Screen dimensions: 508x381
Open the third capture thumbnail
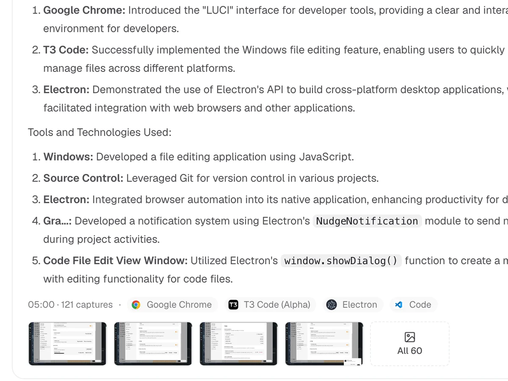(x=239, y=343)
